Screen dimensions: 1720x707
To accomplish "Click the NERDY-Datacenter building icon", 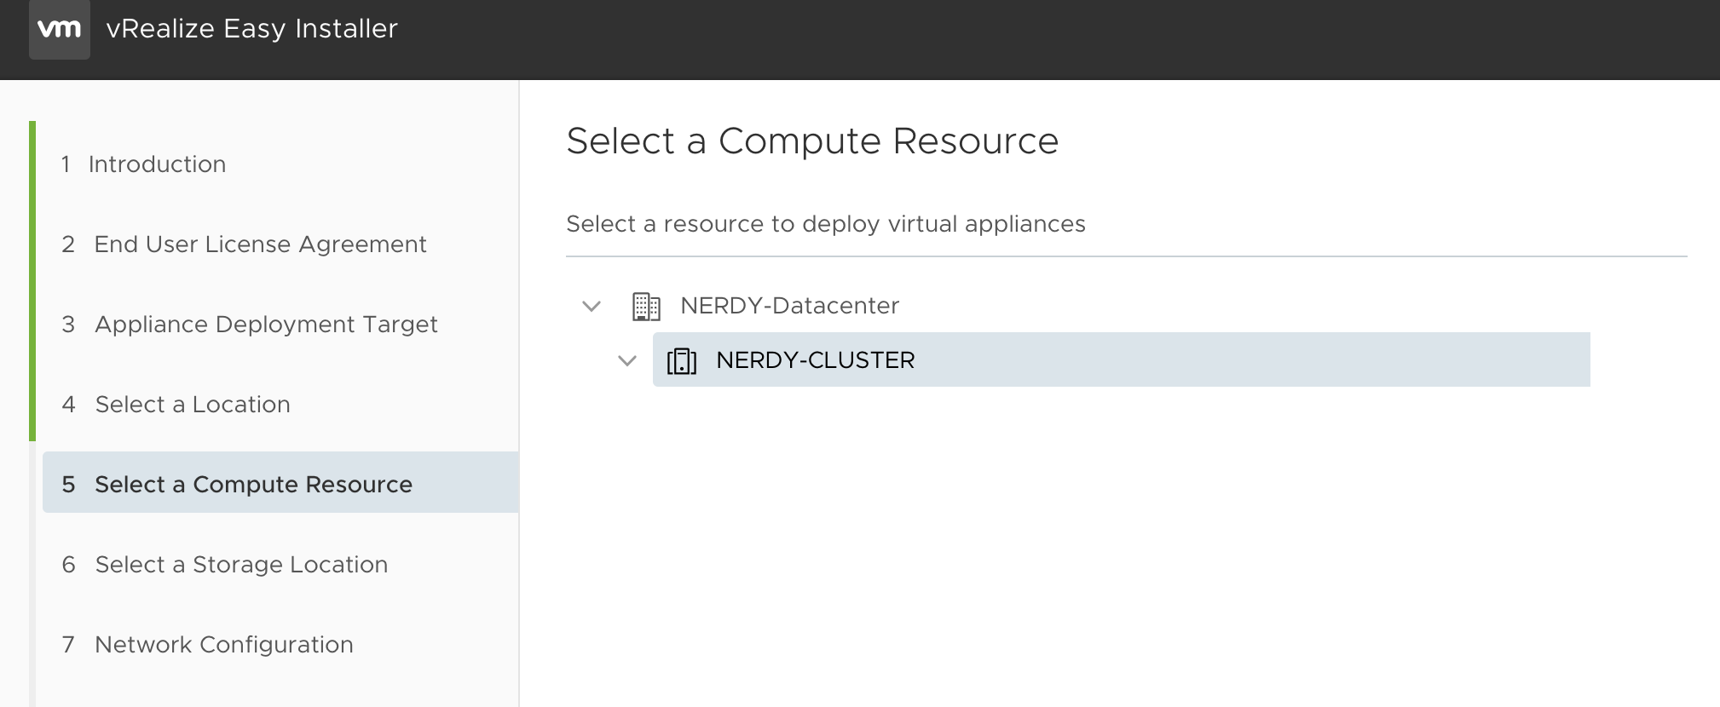I will [646, 306].
